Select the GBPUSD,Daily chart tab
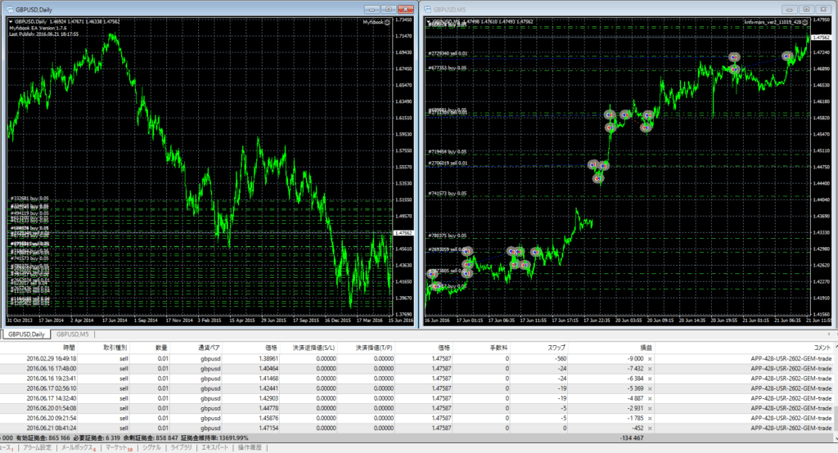The width and height of the screenshot is (838, 453). [25, 334]
